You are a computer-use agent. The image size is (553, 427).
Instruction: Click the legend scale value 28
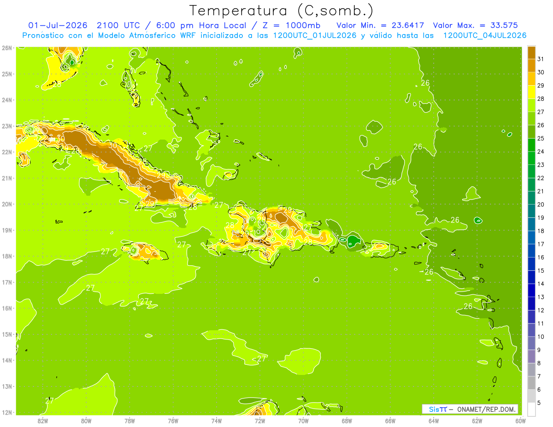click(x=541, y=99)
